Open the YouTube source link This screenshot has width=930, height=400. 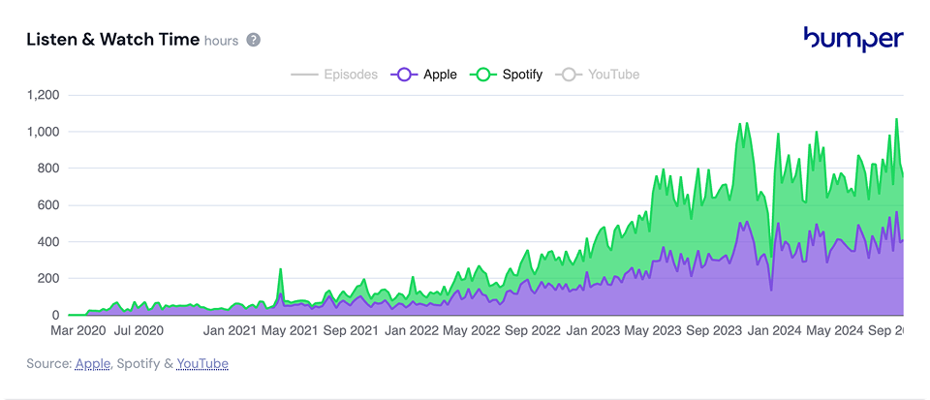coord(202,363)
